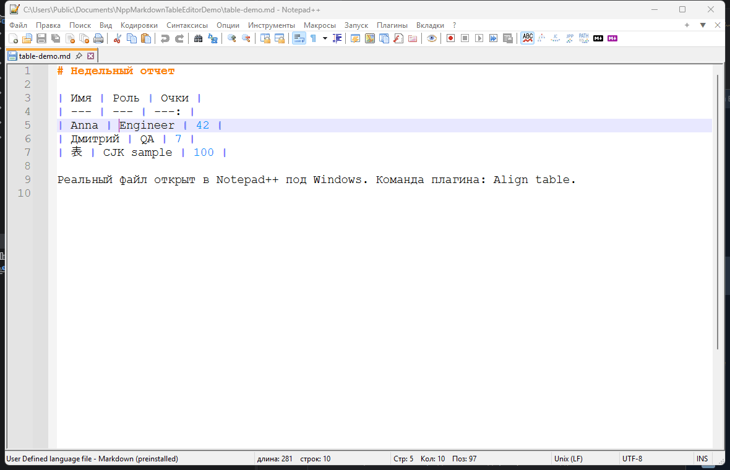
Task: Select the table-demo.md tab
Action: pyautogui.click(x=45, y=56)
